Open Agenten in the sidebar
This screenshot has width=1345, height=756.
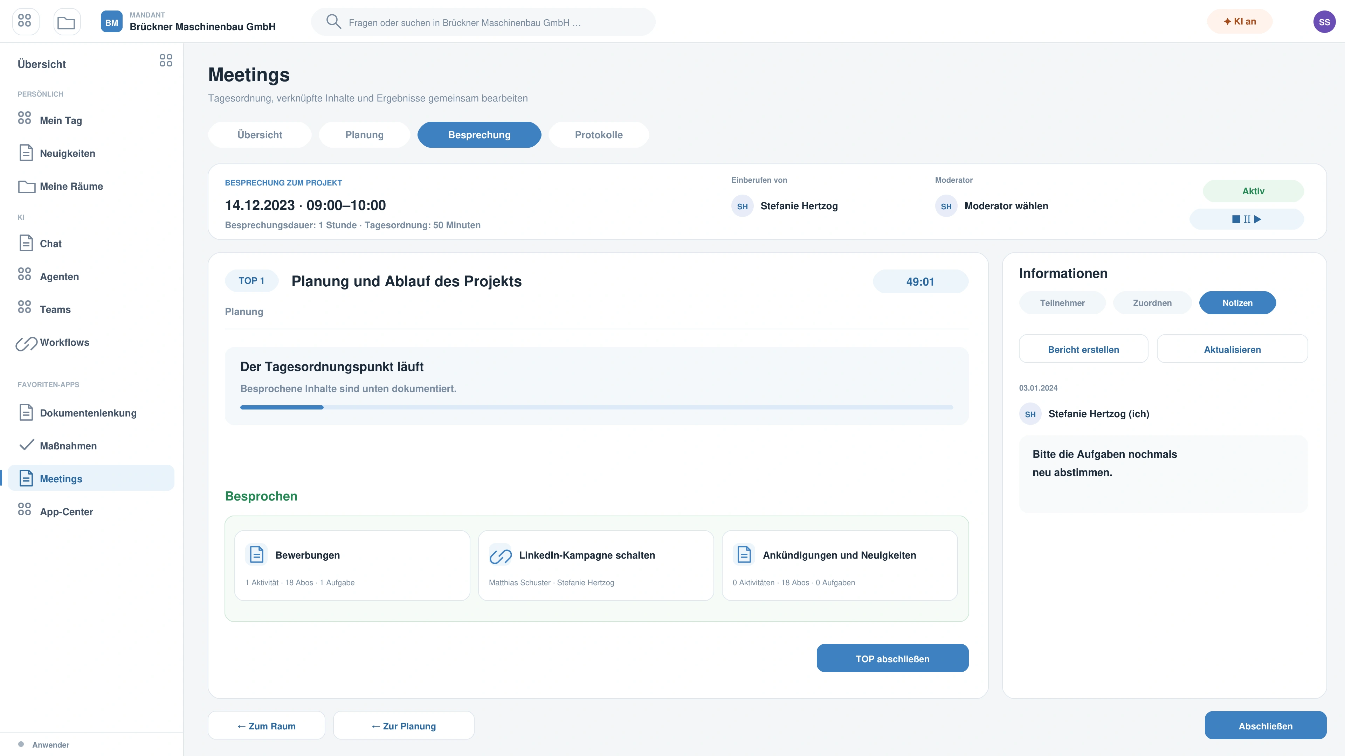pos(91,276)
